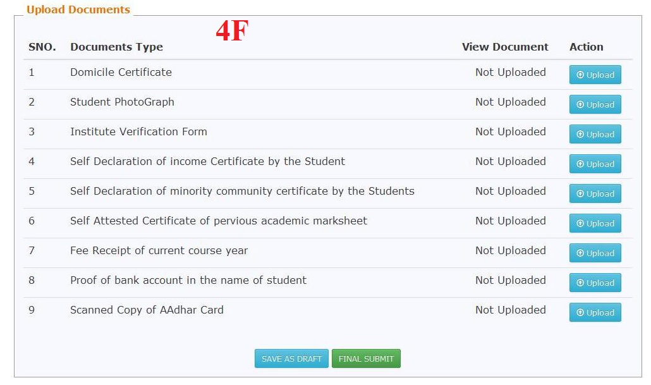Image resolution: width=651 pixels, height=385 pixels.
Task: Upload the Domicile Certificate
Action: pyautogui.click(x=595, y=75)
